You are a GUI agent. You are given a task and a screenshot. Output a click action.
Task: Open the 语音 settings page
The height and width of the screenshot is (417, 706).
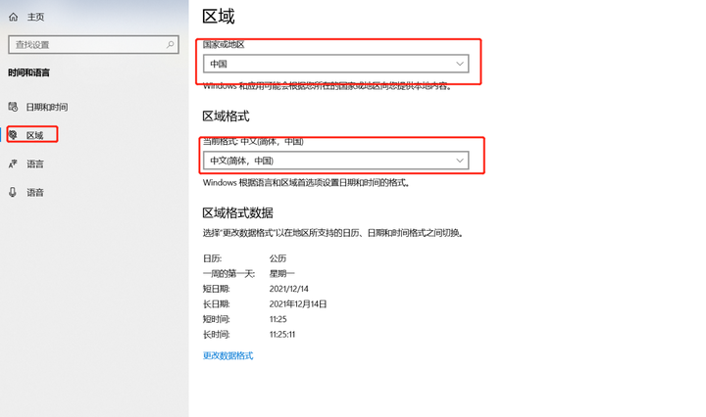[35, 193]
